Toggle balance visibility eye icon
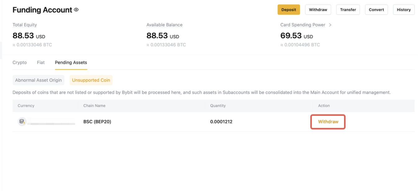The height and width of the screenshot is (192, 418). (76, 10)
